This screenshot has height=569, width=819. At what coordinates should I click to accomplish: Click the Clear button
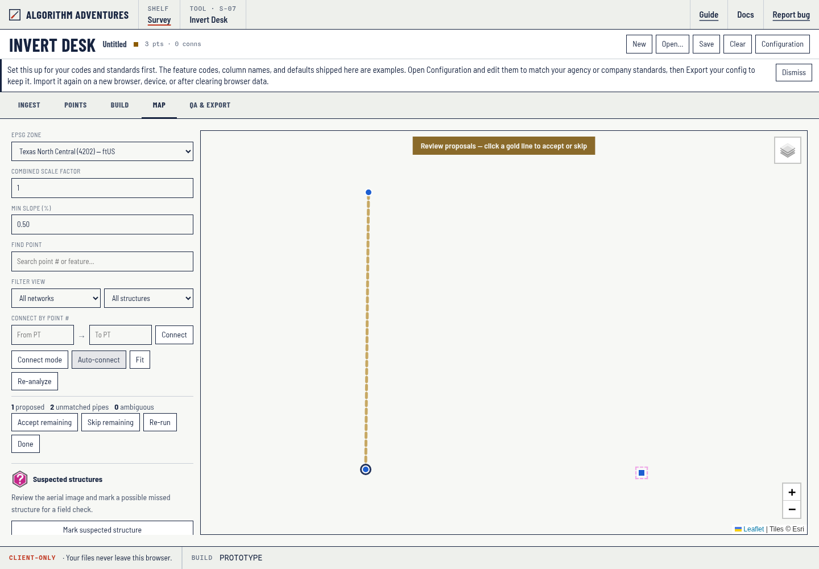click(738, 44)
